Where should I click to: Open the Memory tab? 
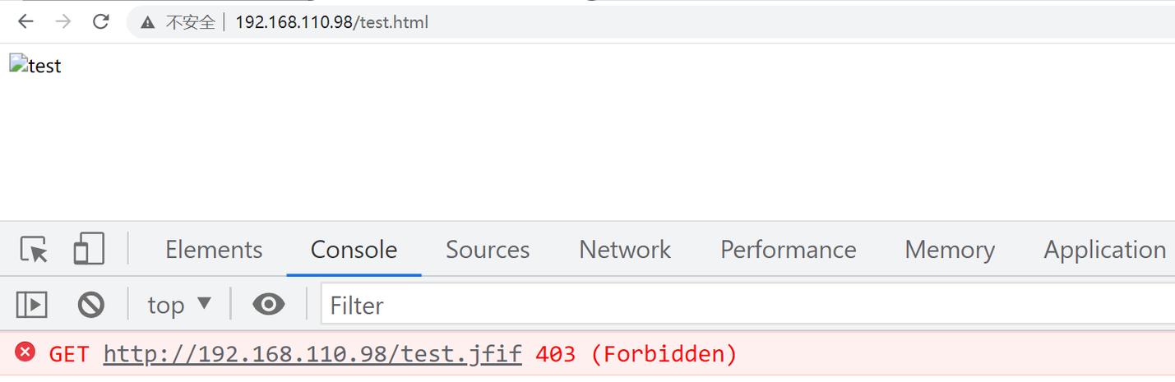click(x=950, y=250)
